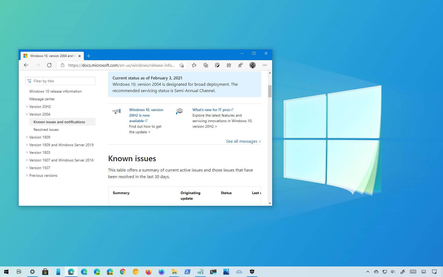Open a new tab
Viewport: 443px width, 277px height.
click(x=89, y=56)
